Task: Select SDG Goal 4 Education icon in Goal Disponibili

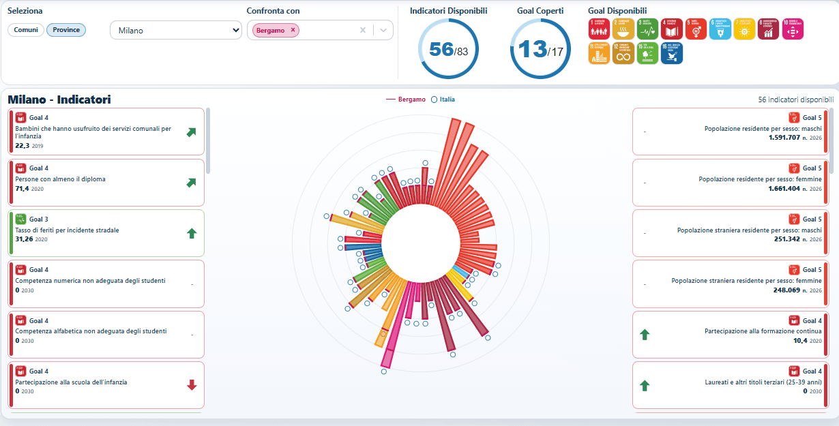Action: (x=672, y=29)
